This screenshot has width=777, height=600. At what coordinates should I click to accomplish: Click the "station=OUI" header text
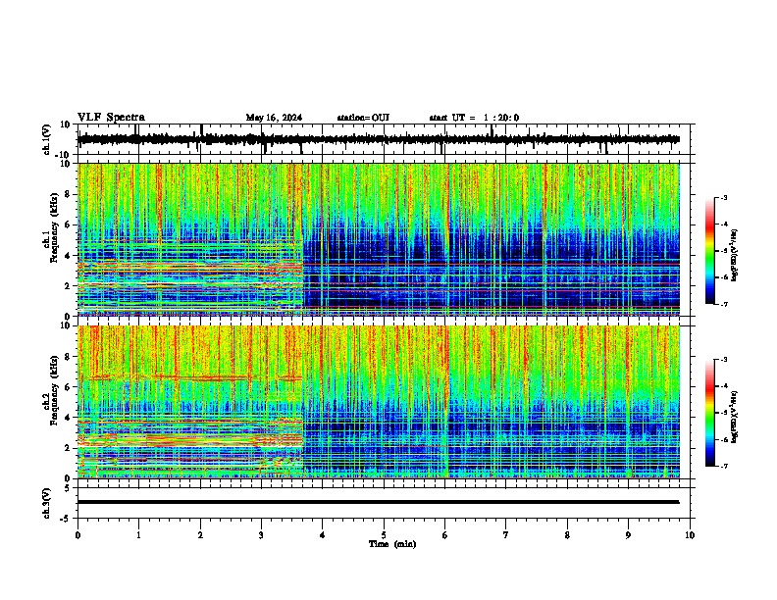363,118
